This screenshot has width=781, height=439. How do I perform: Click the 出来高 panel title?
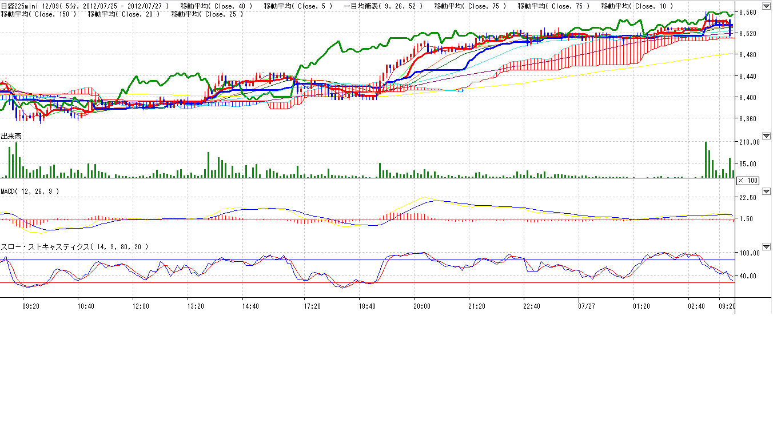coord(11,136)
